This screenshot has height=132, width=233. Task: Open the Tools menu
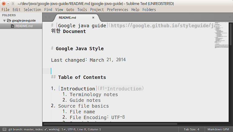tap(82, 10)
